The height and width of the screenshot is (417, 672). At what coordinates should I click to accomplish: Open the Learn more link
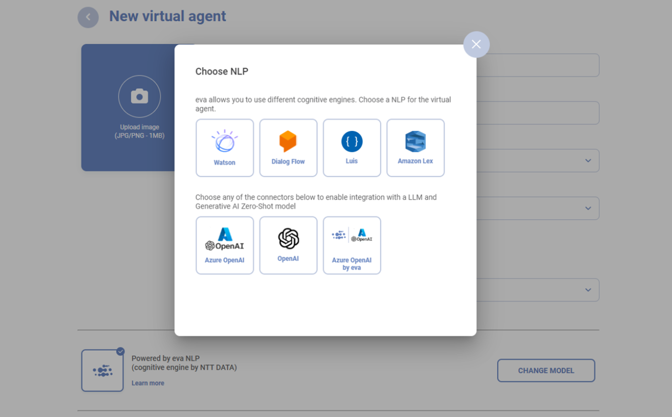tap(148, 383)
